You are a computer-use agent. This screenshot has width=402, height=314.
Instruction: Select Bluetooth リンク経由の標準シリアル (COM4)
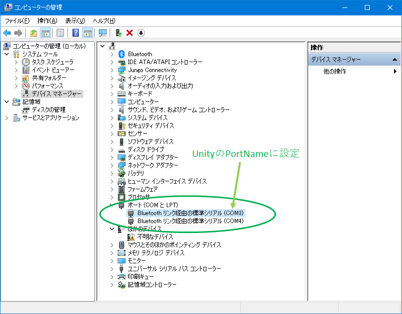(x=191, y=221)
